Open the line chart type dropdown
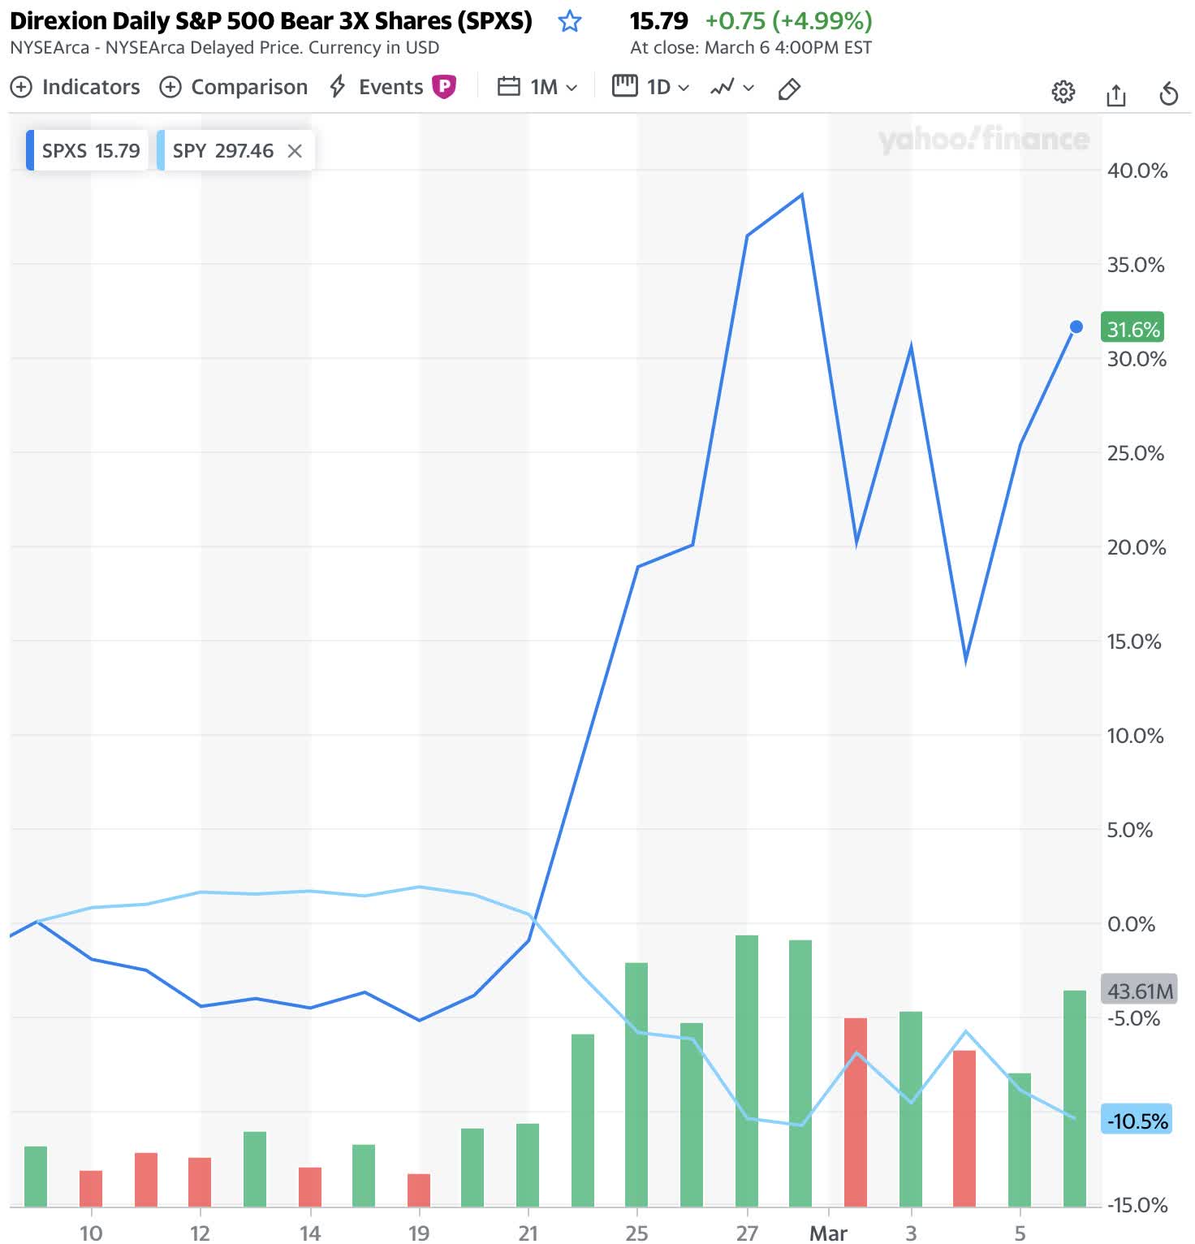Viewport: 1195px width, 1244px height. [732, 87]
